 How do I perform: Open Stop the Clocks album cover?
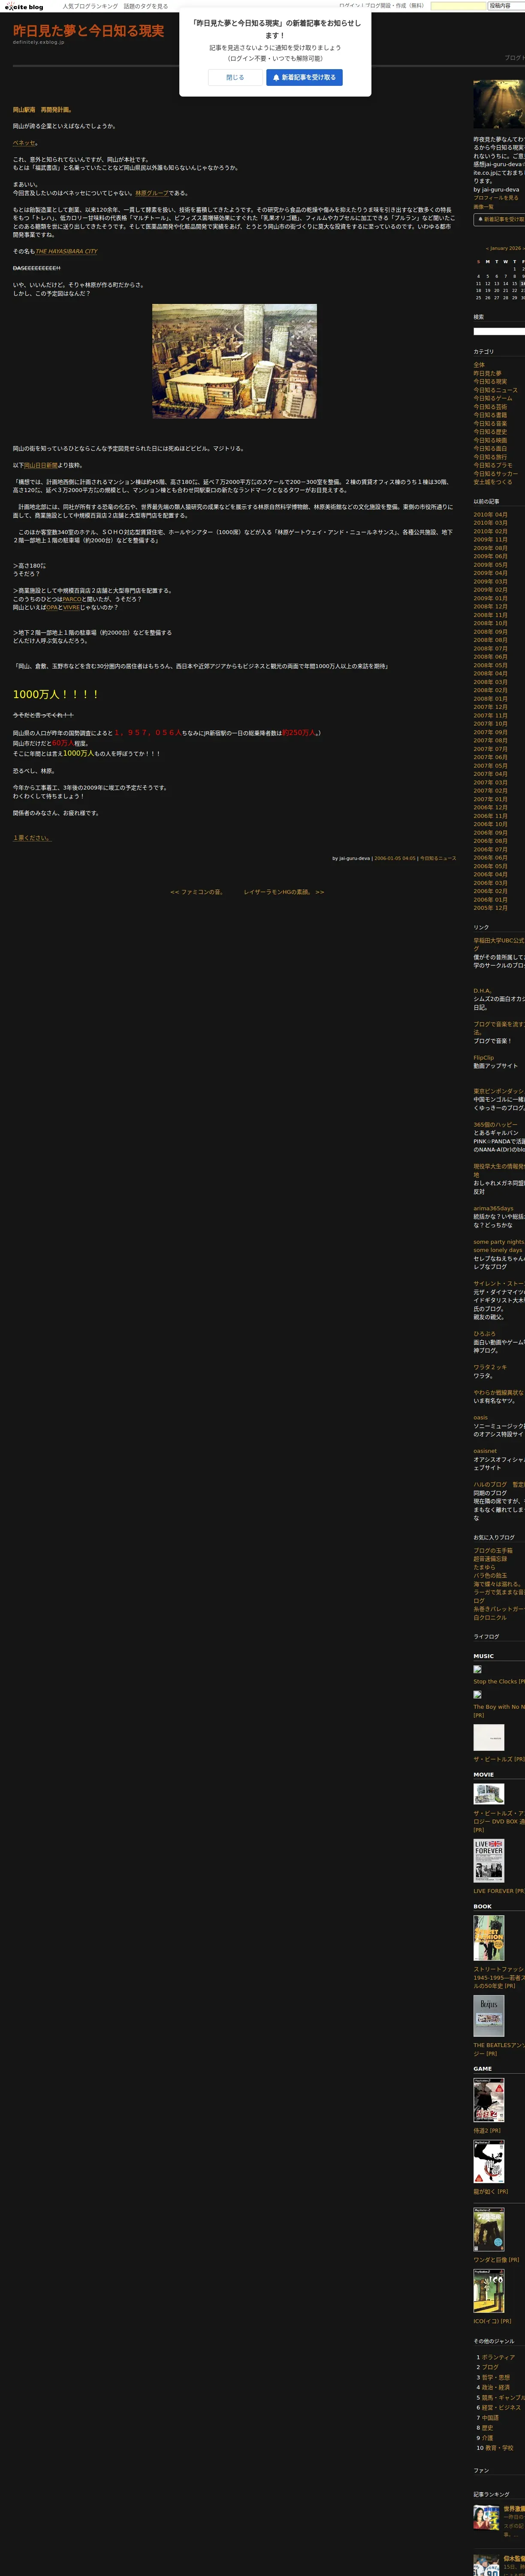click(x=477, y=1669)
